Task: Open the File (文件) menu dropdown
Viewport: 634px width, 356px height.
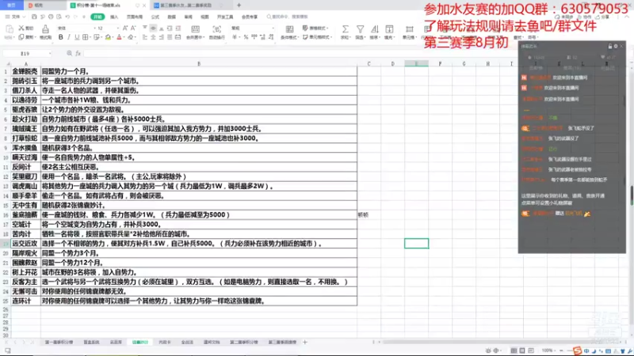Action: tap(16, 17)
